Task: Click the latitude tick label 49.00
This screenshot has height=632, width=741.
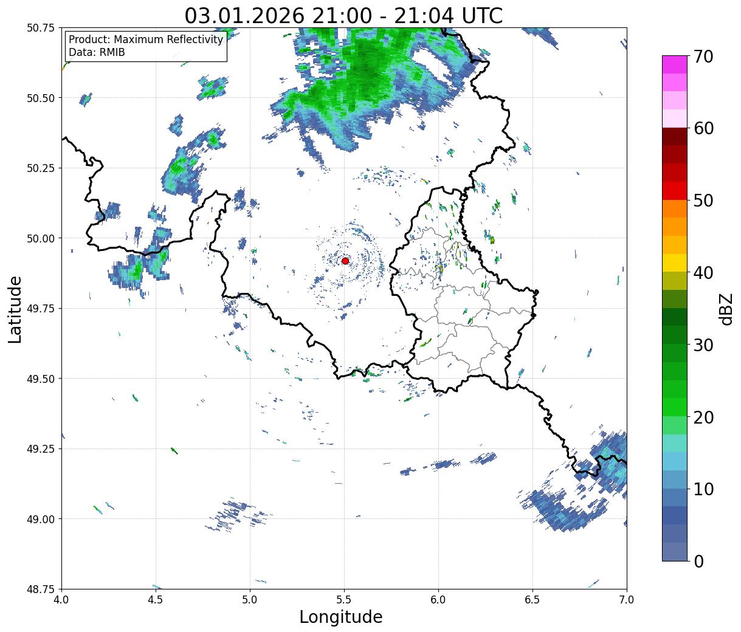Action: [x=41, y=519]
